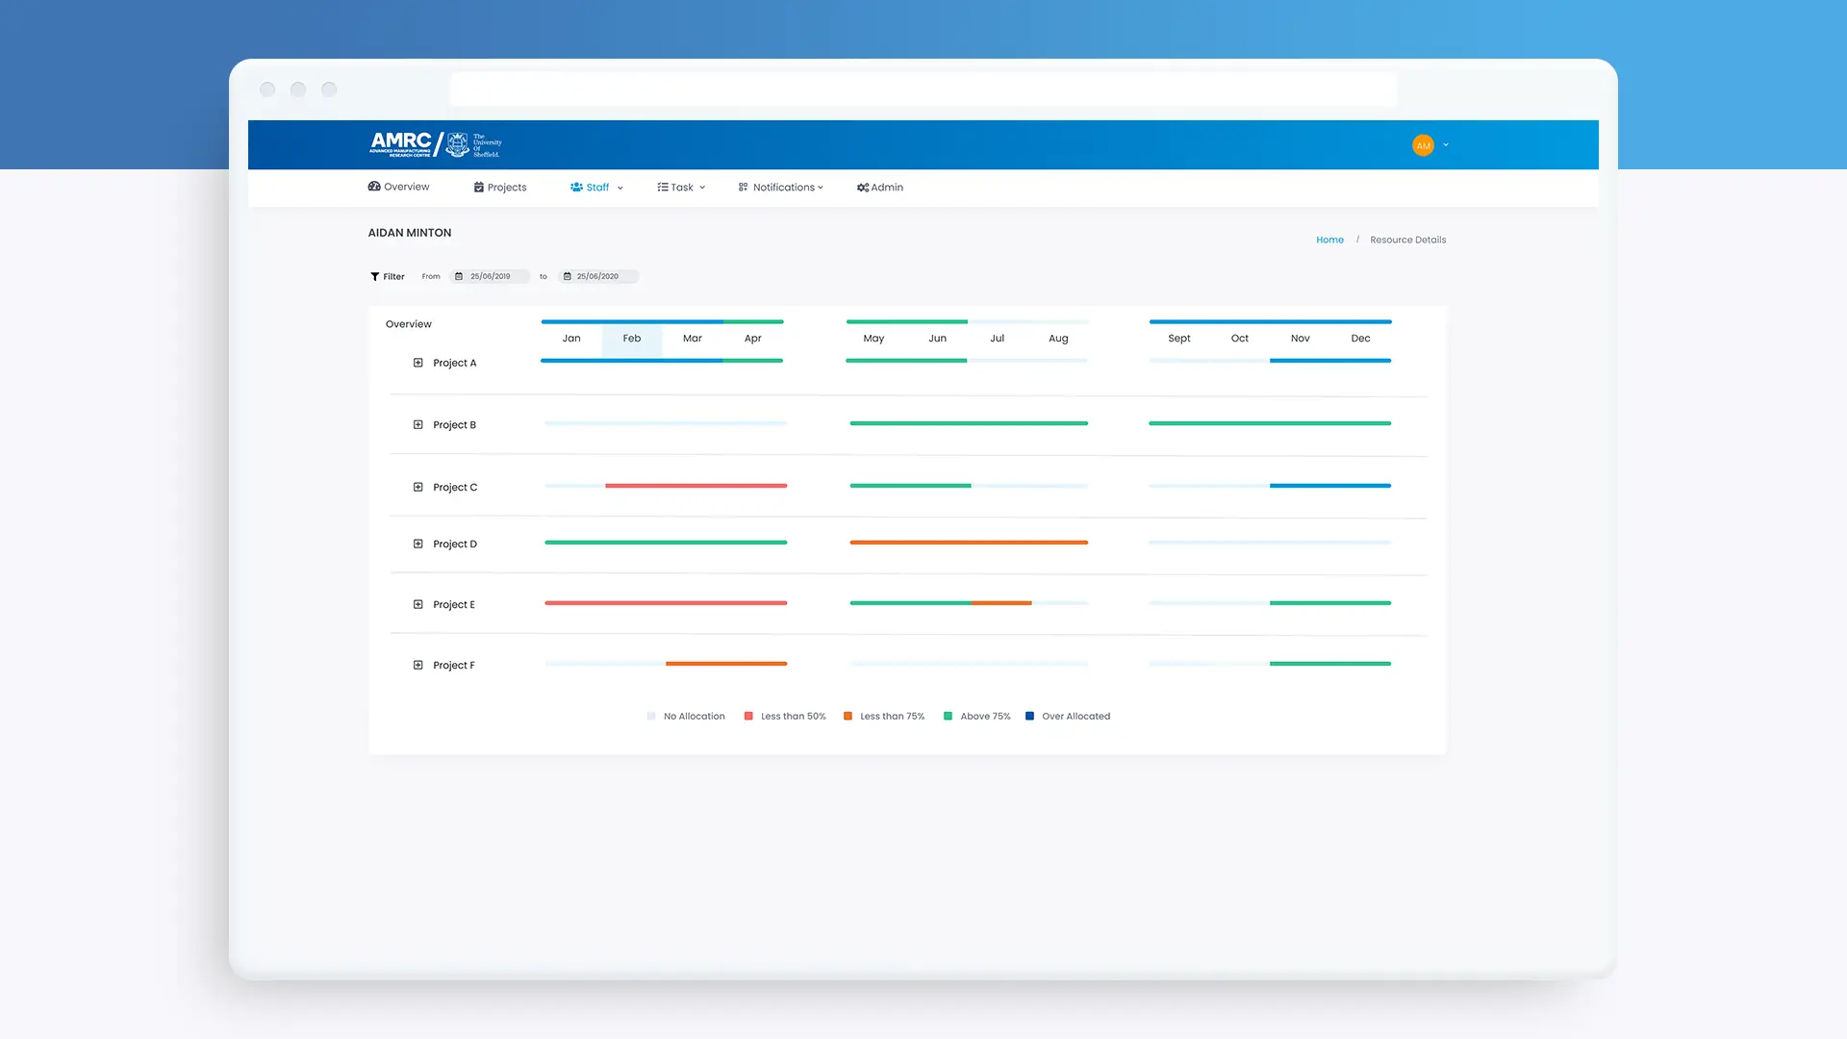Expand the Project F row
The image size is (1847, 1039).
417,665
